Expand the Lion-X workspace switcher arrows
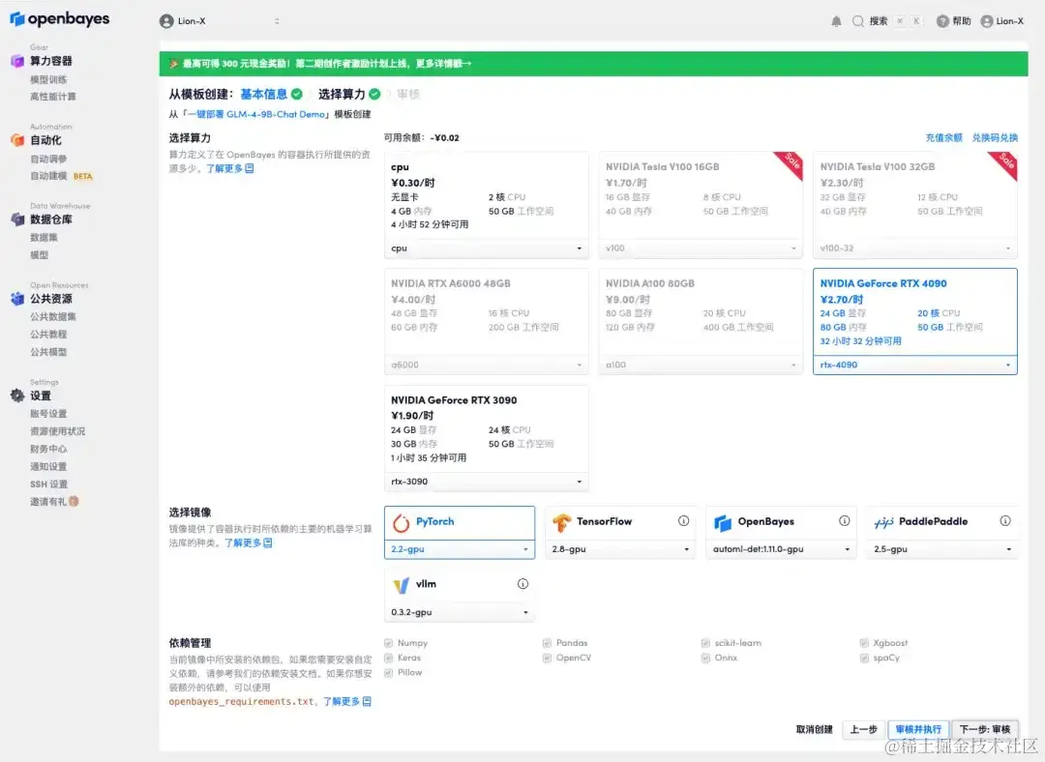 point(278,21)
